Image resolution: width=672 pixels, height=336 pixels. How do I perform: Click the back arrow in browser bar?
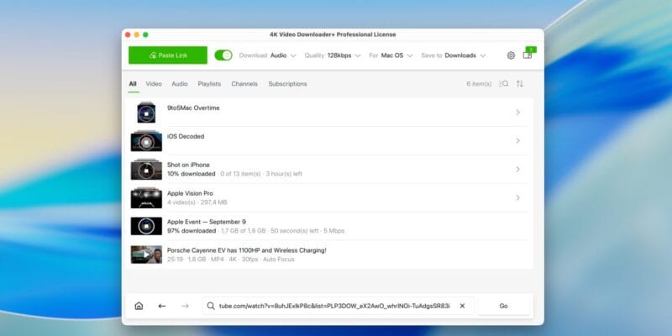tap(161, 306)
